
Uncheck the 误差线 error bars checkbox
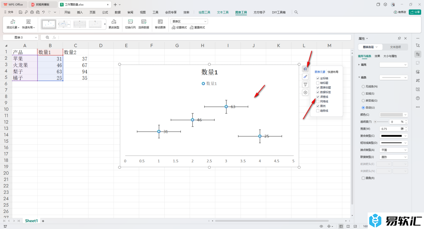pos(318,97)
